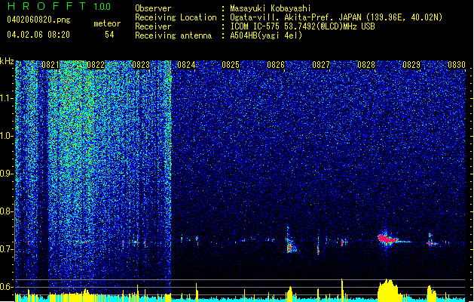Click the Receiving Location label
Image resolution: width=474 pixels, height=302 pixels.
(x=176, y=17)
